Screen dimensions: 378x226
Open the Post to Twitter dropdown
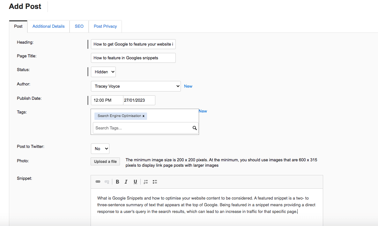click(x=100, y=149)
